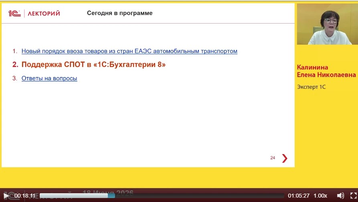Image resolution: width=358 pixels, height=202 pixels.
Task: Go to next slide with red chevron
Action: click(285, 158)
